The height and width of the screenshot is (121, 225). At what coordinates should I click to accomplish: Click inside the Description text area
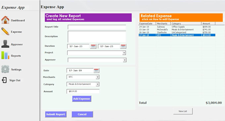(97, 36)
